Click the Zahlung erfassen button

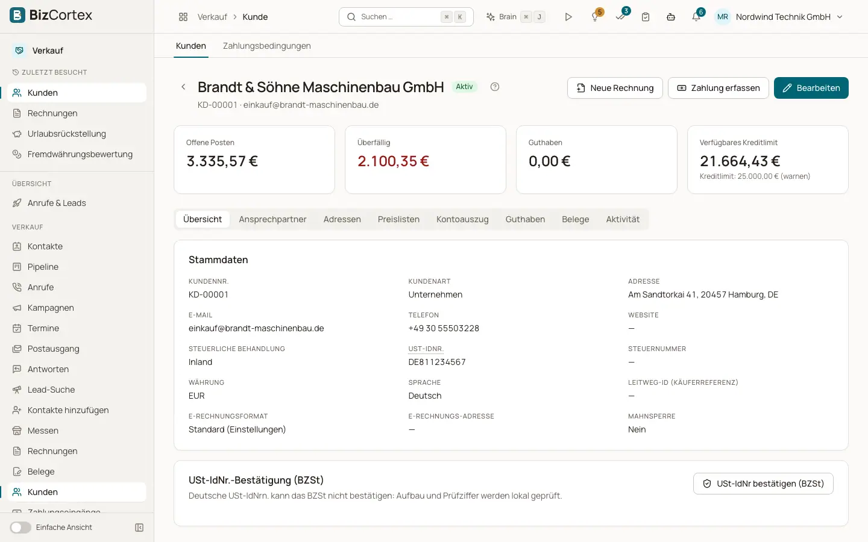point(719,88)
